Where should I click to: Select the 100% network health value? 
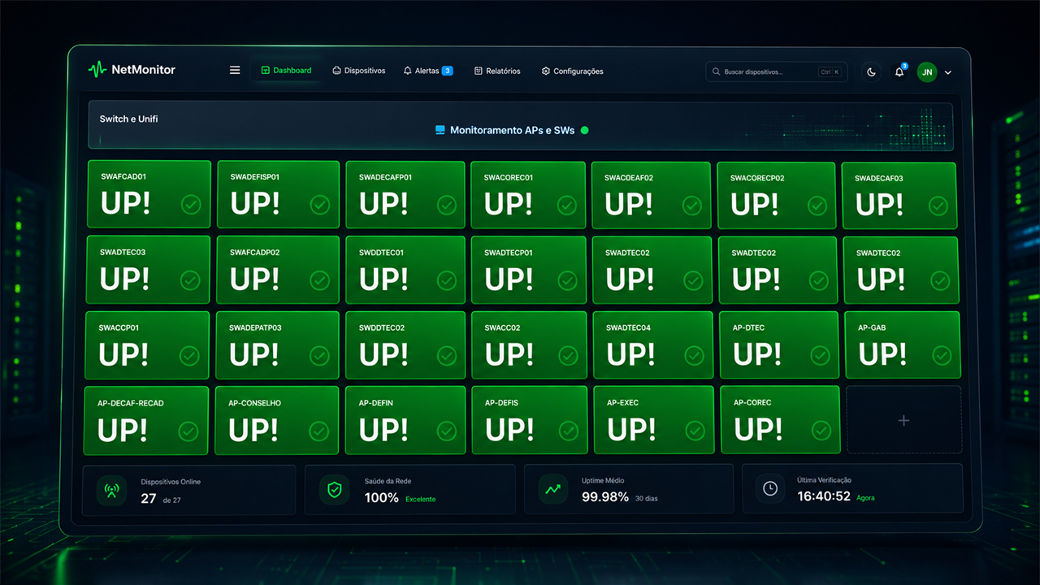[x=381, y=498]
